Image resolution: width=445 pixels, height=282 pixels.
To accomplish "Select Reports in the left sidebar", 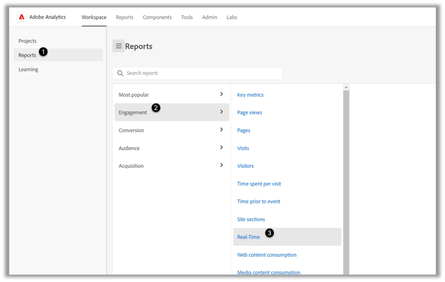I will tap(58, 55).
